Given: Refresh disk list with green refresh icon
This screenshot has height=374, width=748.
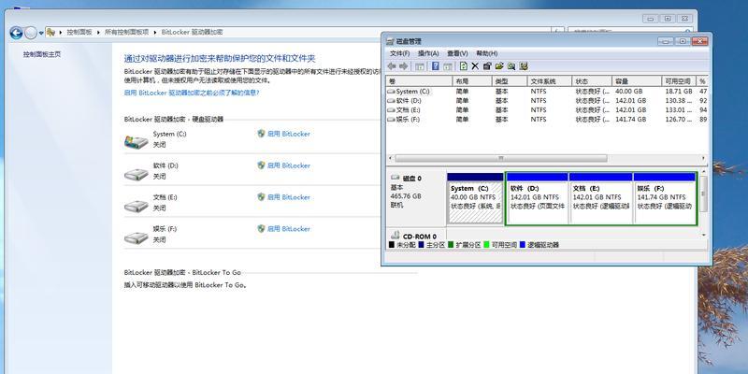Looking at the screenshot, I should click(x=463, y=66).
